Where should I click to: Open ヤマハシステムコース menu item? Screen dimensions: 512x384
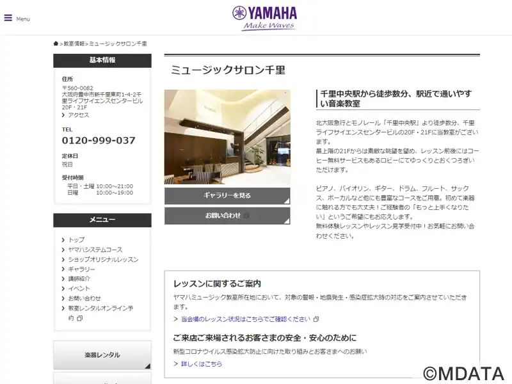pyautogui.click(x=95, y=250)
